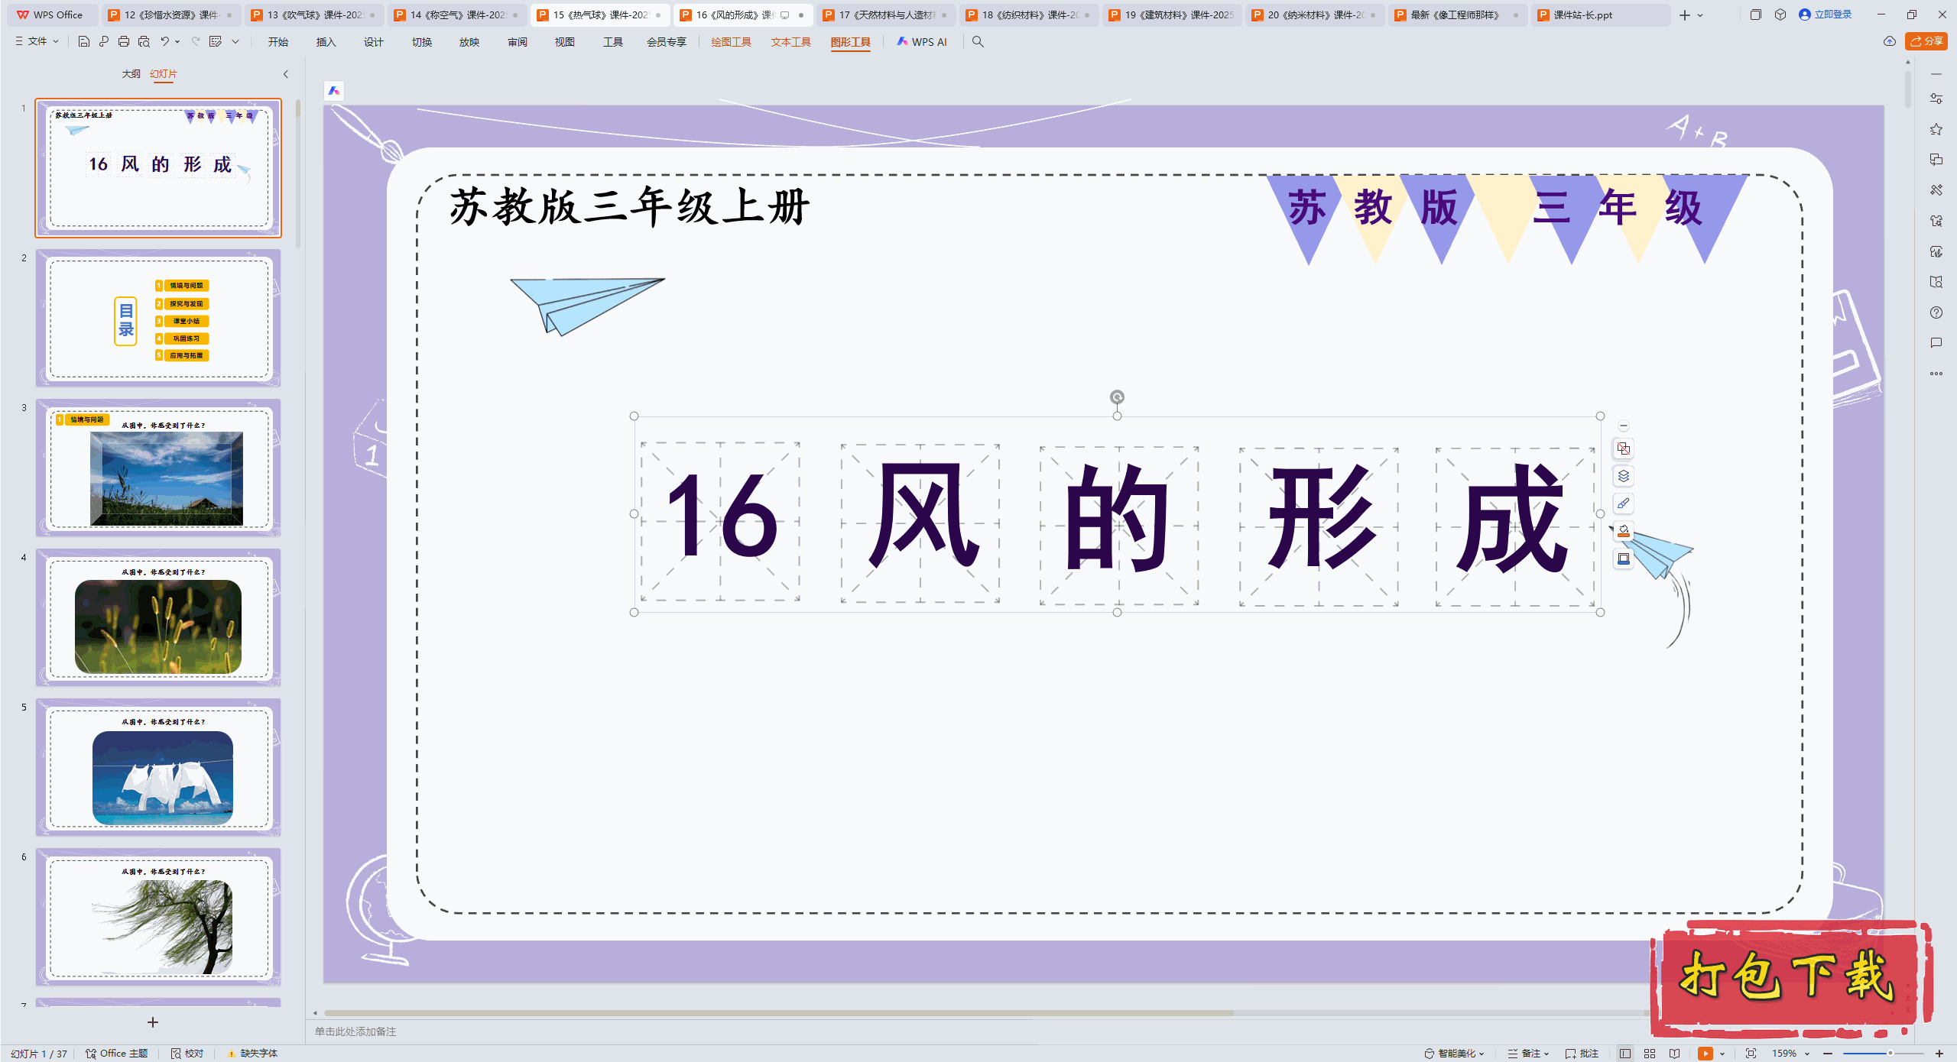Open the comment bubble icon in right sidebar

1937,342
